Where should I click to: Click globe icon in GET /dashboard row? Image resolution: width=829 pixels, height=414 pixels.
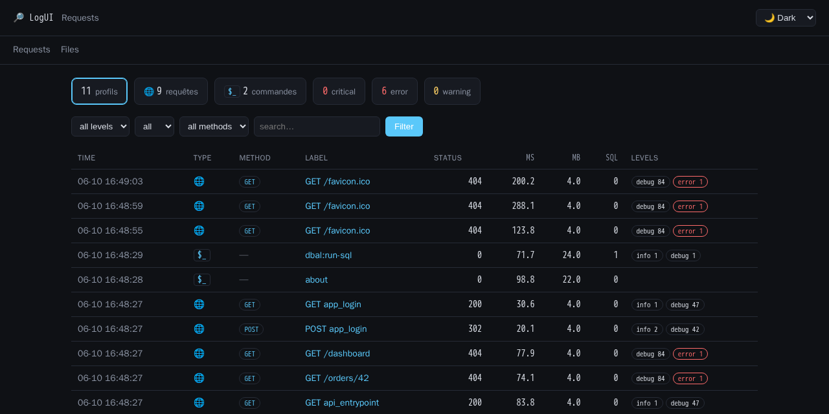click(199, 353)
